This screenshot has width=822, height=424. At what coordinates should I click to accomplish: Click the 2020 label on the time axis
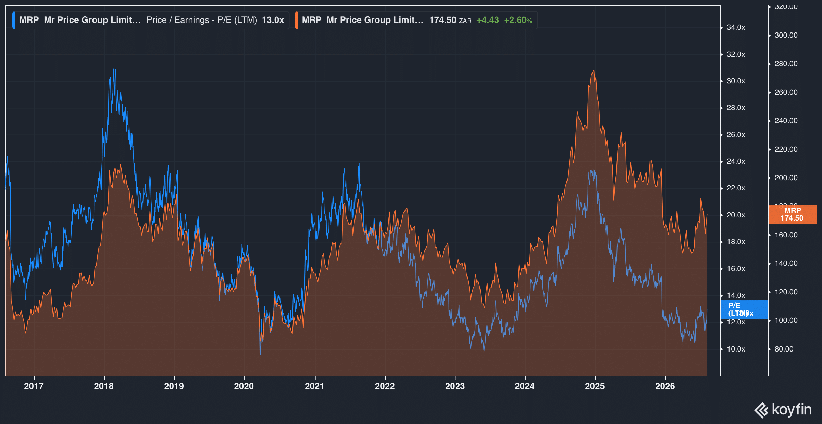pos(244,386)
